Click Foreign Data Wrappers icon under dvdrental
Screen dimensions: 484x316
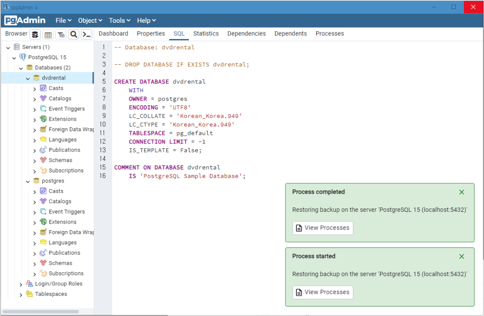43,129
